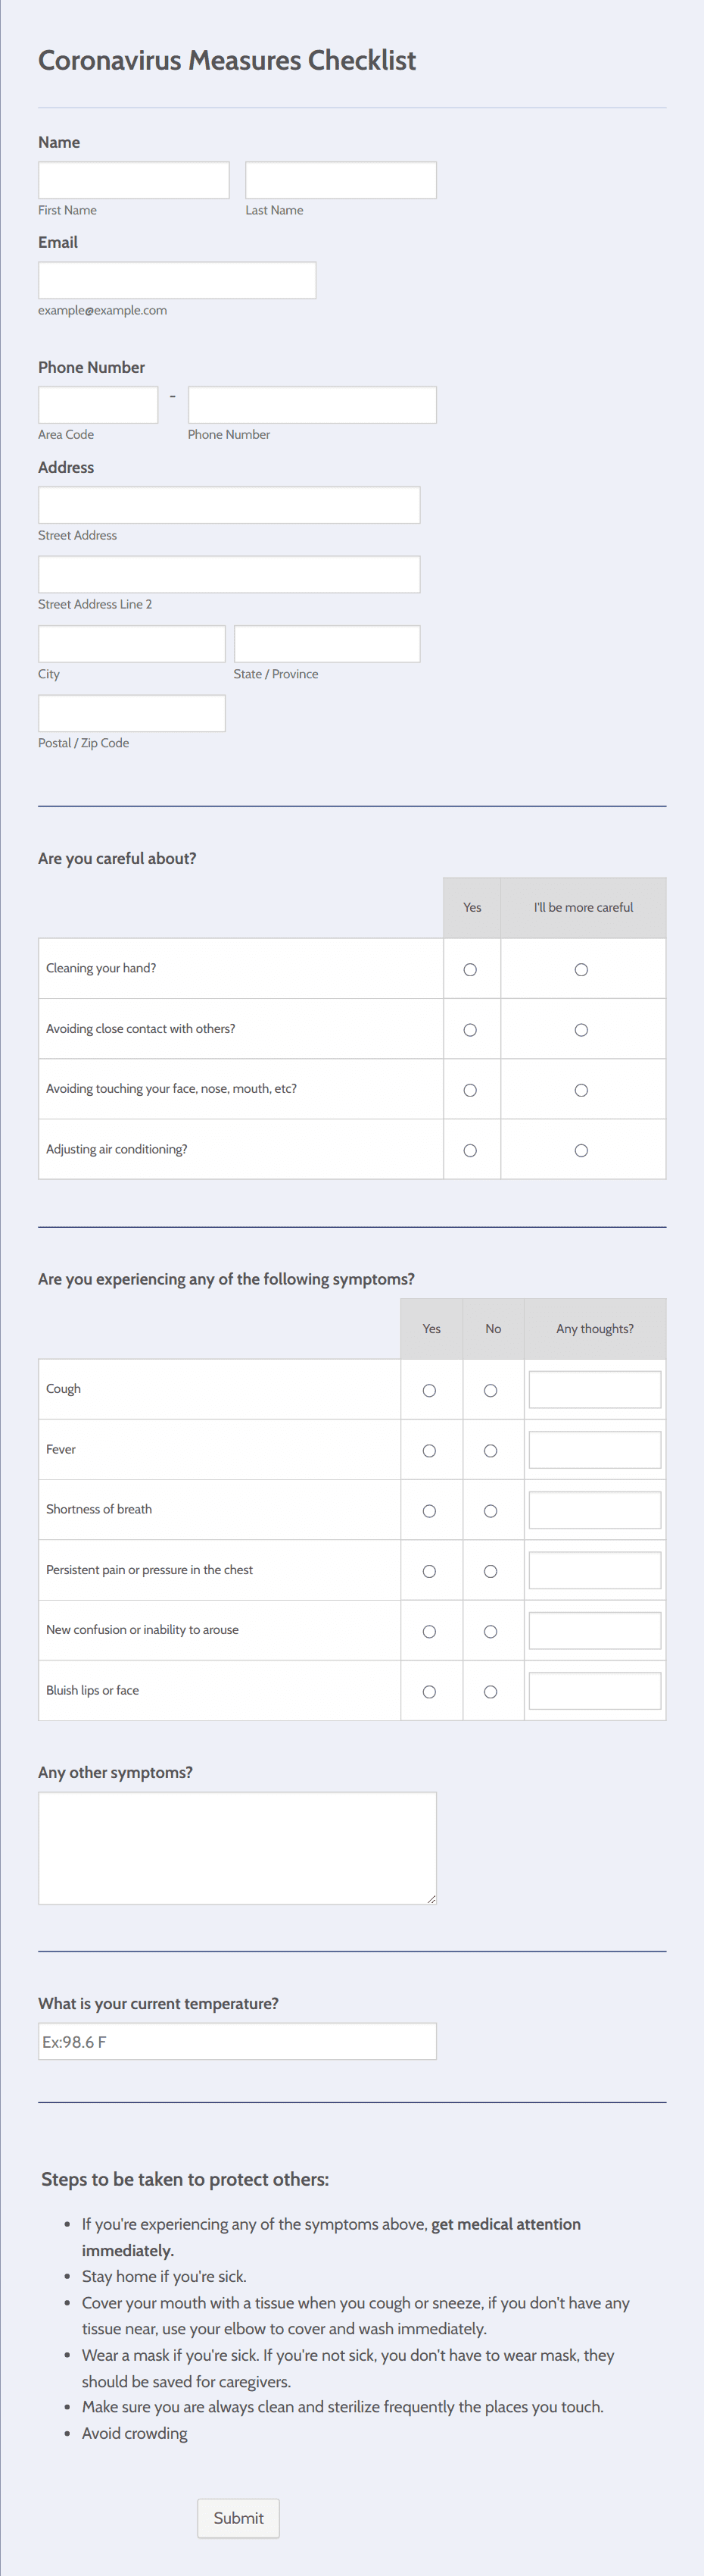Image resolution: width=704 pixels, height=2576 pixels.
Task: Select Yes for Shortness of breath
Action: tap(429, 1511)
